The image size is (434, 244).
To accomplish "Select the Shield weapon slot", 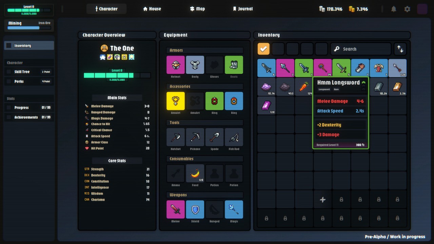I will click(195, 209).
